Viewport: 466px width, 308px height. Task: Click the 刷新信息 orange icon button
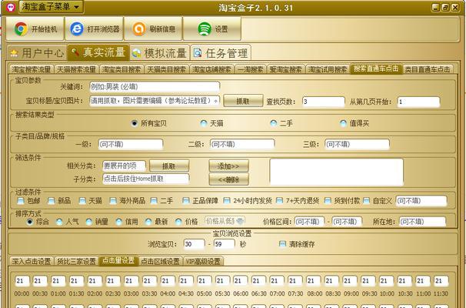coord(153,28)
